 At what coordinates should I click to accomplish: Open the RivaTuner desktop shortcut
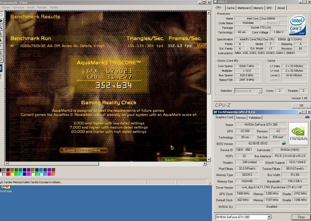tap(6, 189)
